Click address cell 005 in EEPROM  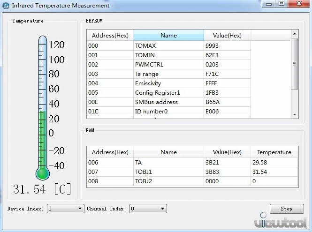coord(110,92)
